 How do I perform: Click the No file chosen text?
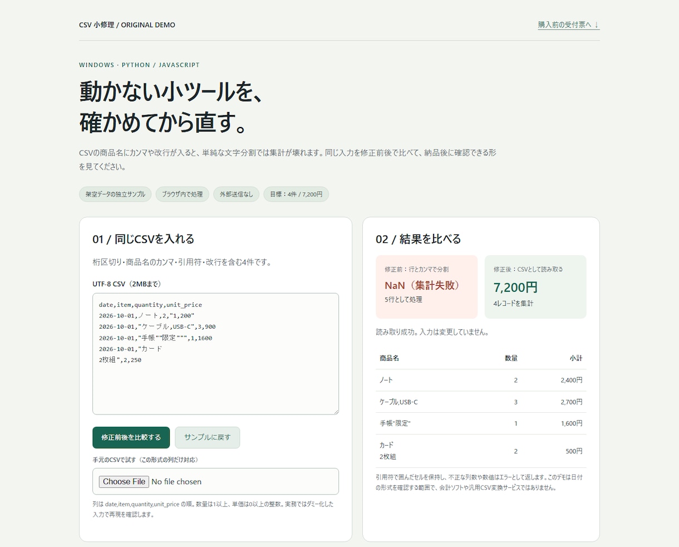[x=176, y=481]
